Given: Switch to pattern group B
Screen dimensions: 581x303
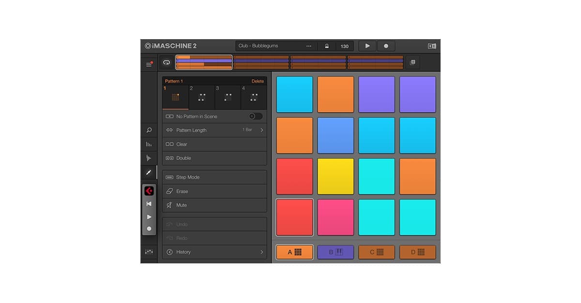Looking at the screenshot, I should (336, 251).
